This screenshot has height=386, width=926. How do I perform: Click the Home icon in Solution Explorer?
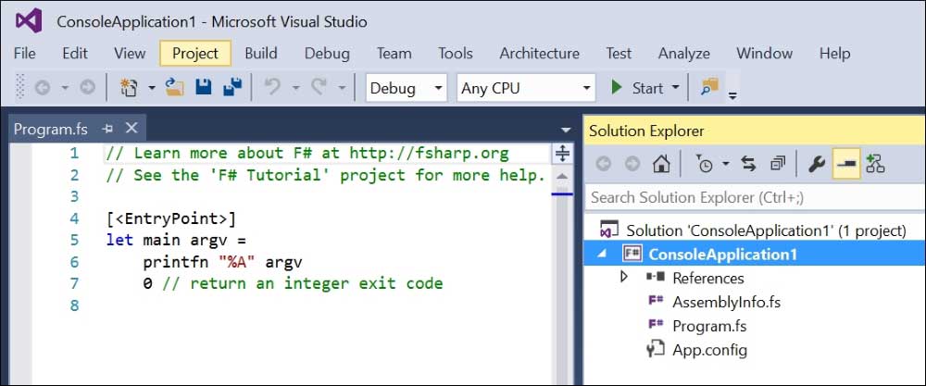tap(661, 164)
